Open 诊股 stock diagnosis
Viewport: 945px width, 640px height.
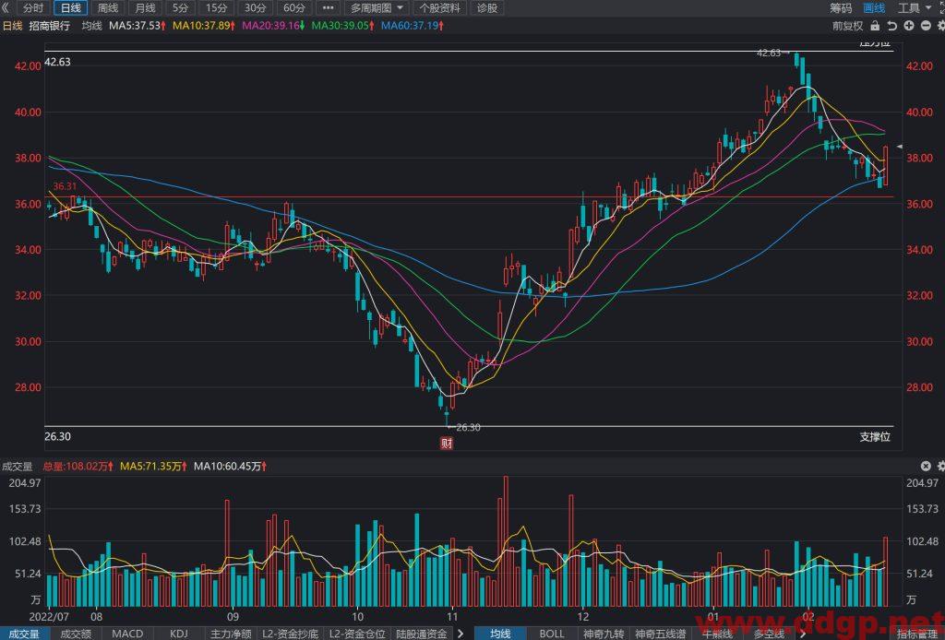click(487, 7)
